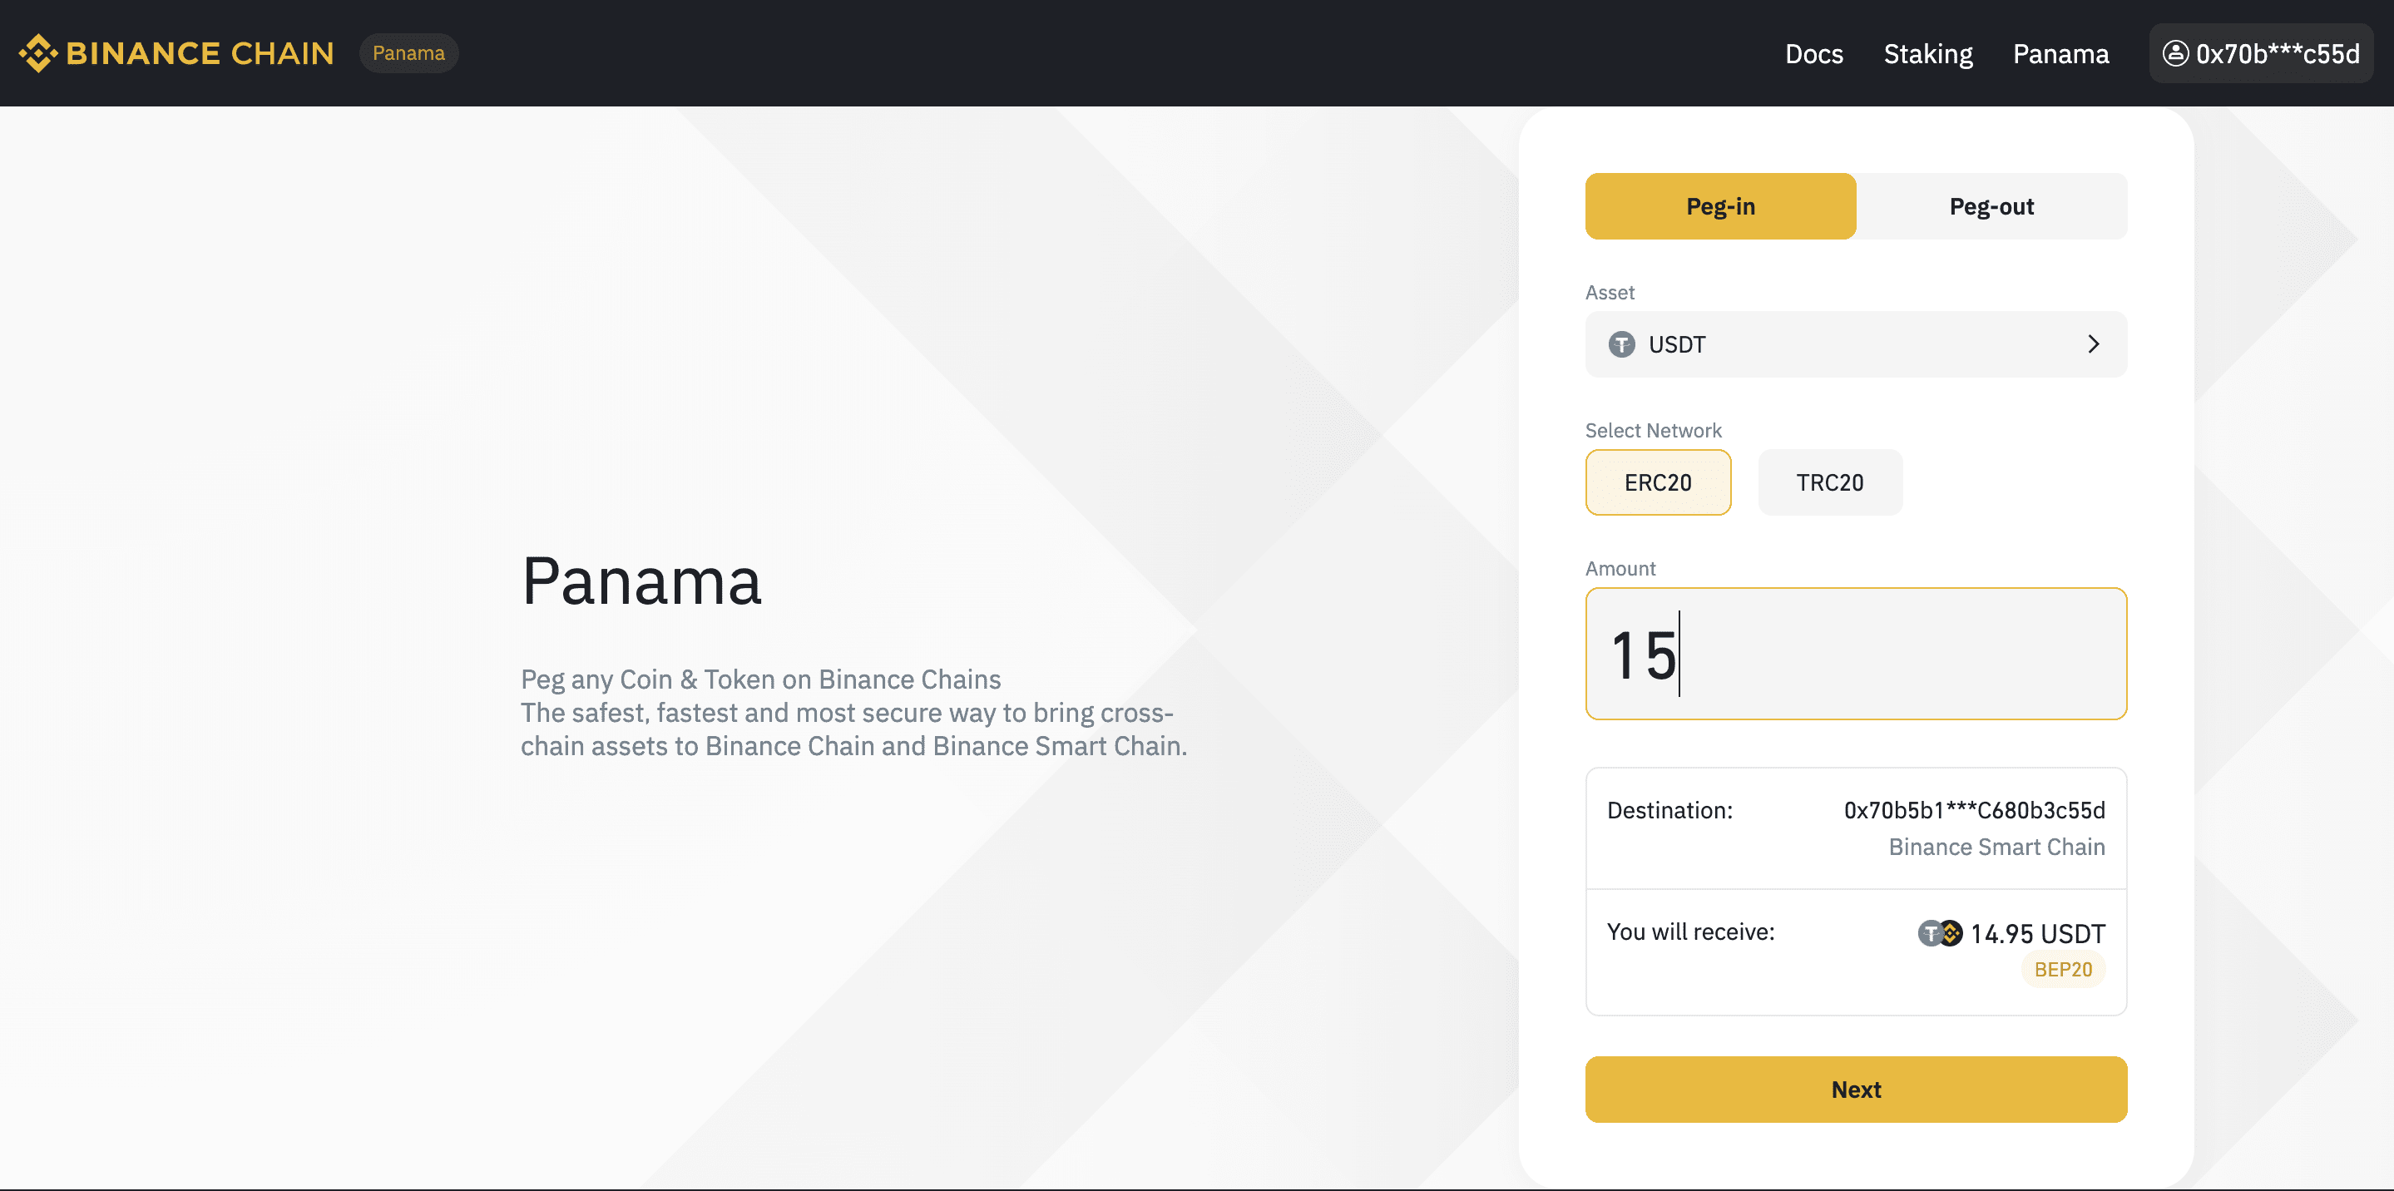2394x1191 pixels.
Task: Click the BEP20 token badge
Action: tap(2063, 969)
